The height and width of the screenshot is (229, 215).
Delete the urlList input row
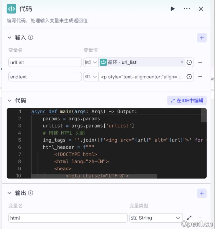[x=200, y=62]
